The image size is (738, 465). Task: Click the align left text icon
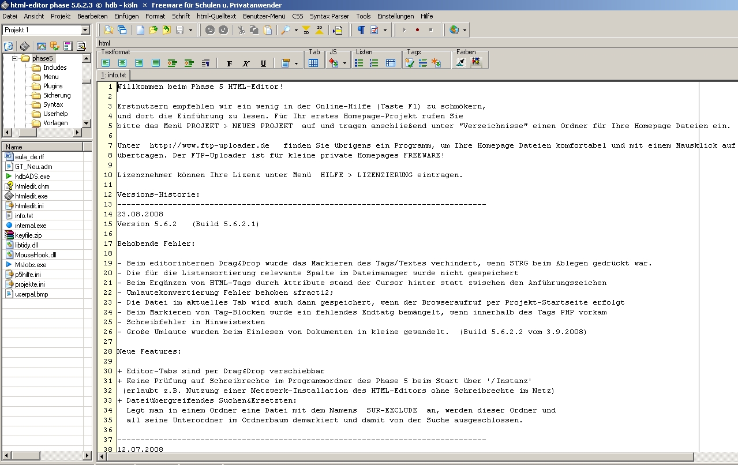coord(106,63)
